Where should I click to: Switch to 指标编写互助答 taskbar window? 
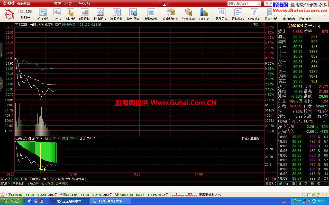111,201
